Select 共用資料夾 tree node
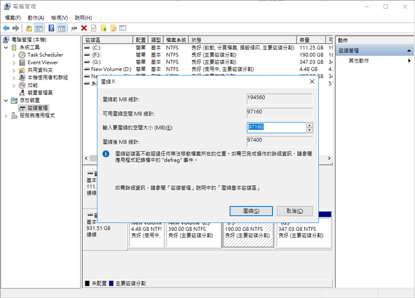This screenshot has width=415, height=298. click(x=40, y=70)
